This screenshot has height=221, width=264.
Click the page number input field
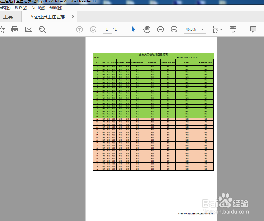point(107,29)
